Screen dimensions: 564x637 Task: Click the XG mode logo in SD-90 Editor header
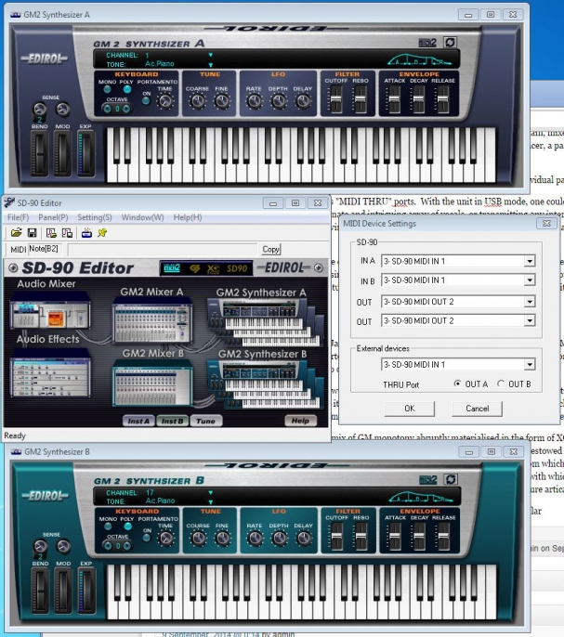tap(213, 268)
